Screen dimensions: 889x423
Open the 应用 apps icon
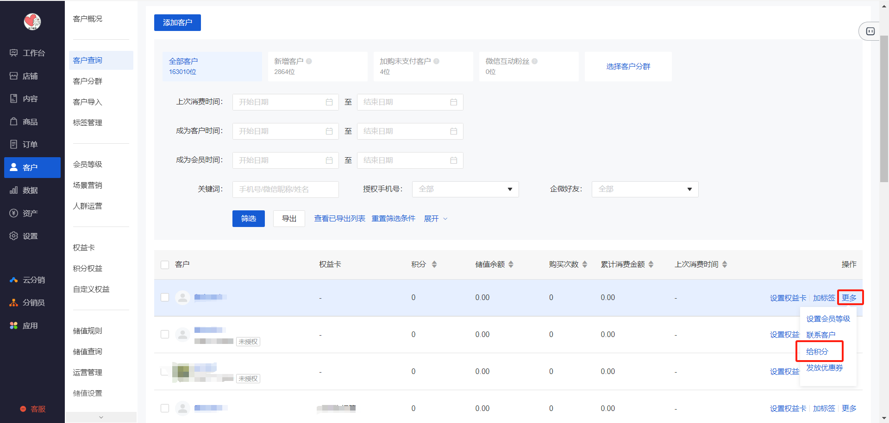[x=14, y=325]
